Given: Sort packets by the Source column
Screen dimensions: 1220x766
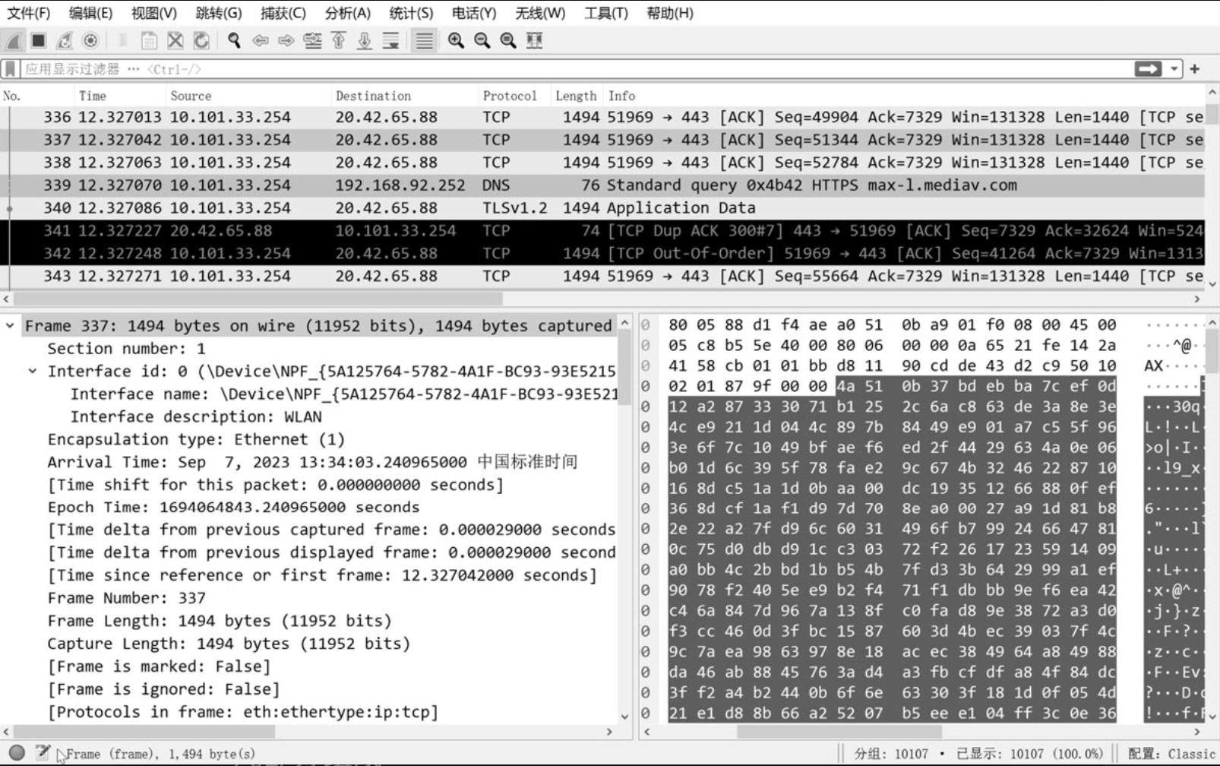Looking at the screenshot, I should (248, 96).
